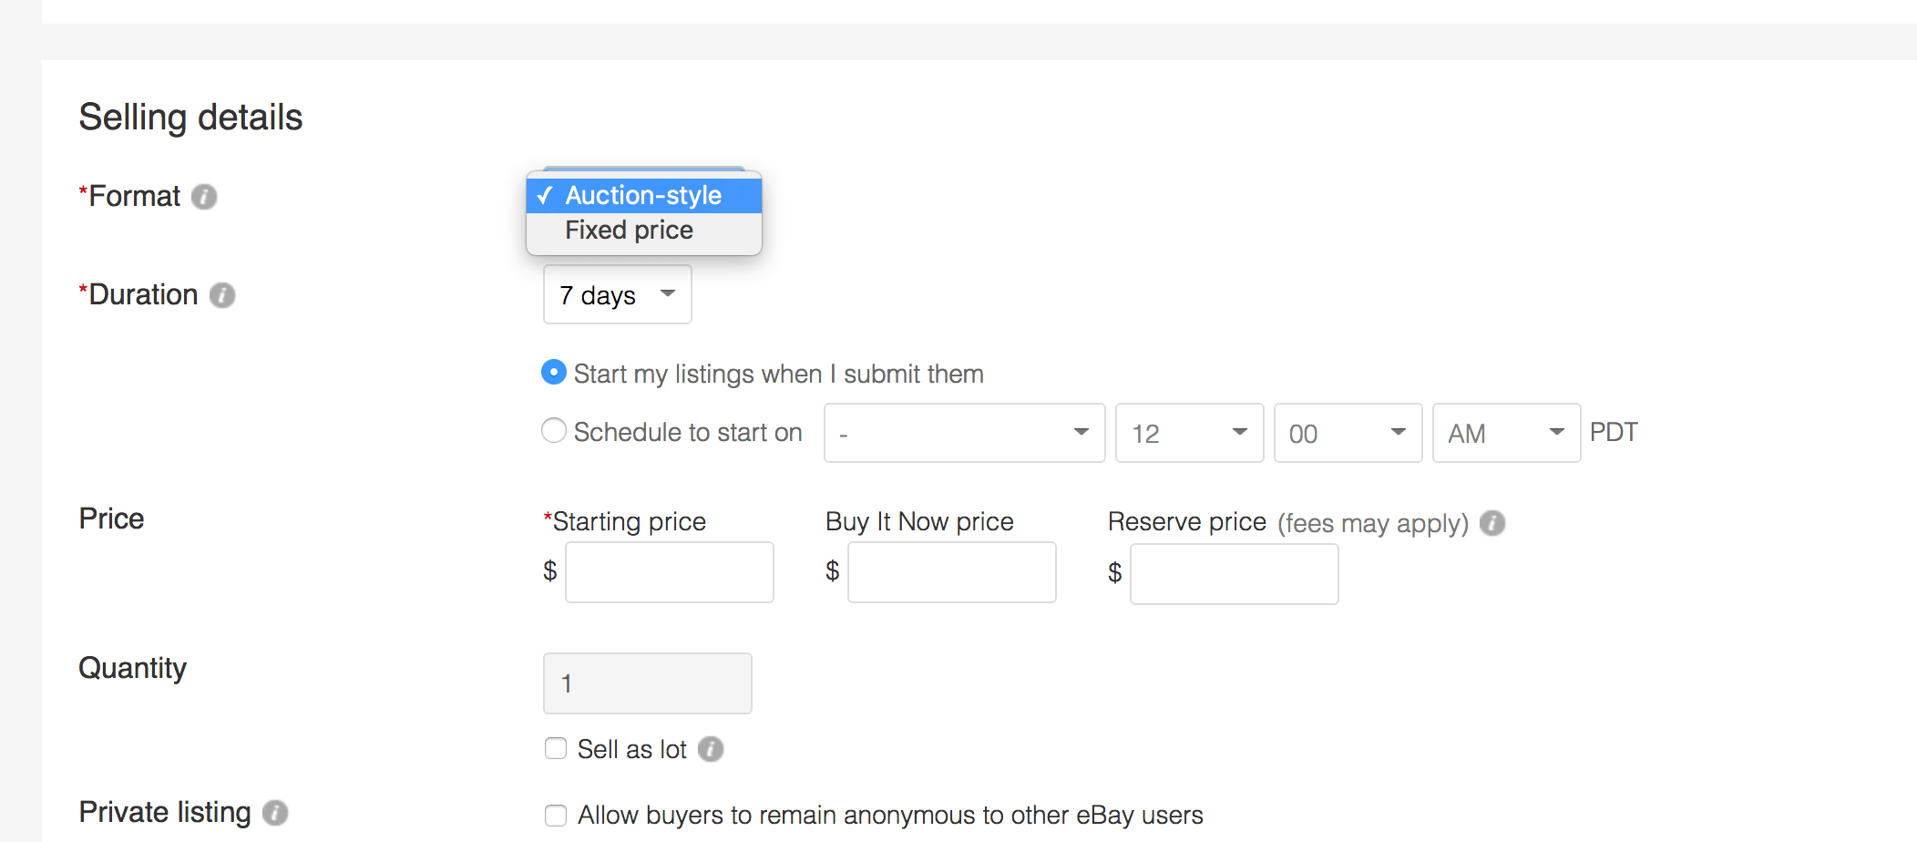
Task: Click the info icon next to Format
Action: coord(206,196)
